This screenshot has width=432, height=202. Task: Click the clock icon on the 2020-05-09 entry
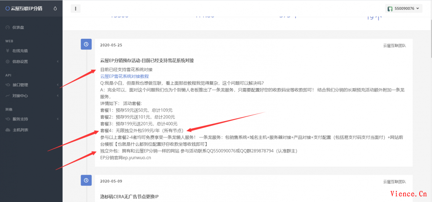[x=86, y=181]
